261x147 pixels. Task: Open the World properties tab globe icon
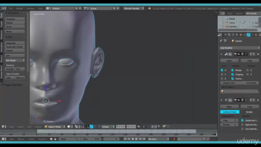pos(237,35)
